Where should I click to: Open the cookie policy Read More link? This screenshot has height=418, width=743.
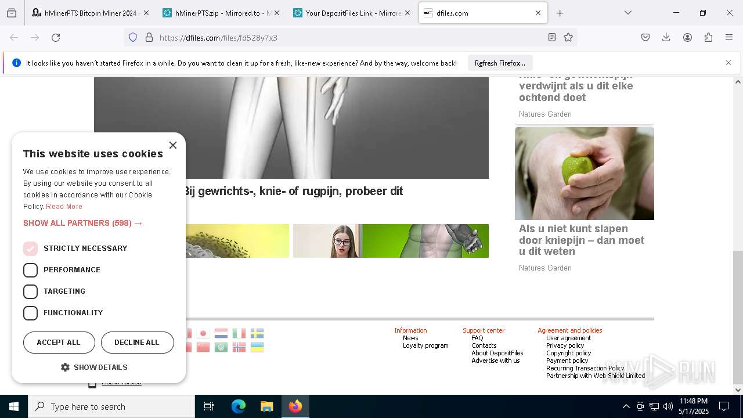(x=64, y=207)
